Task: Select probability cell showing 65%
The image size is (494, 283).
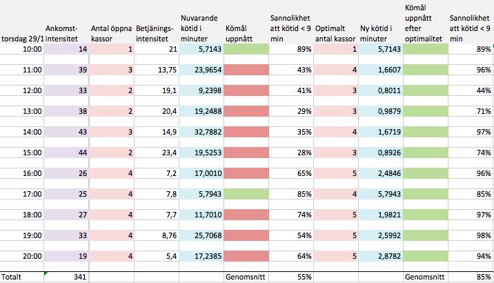Action: [291, 173]
